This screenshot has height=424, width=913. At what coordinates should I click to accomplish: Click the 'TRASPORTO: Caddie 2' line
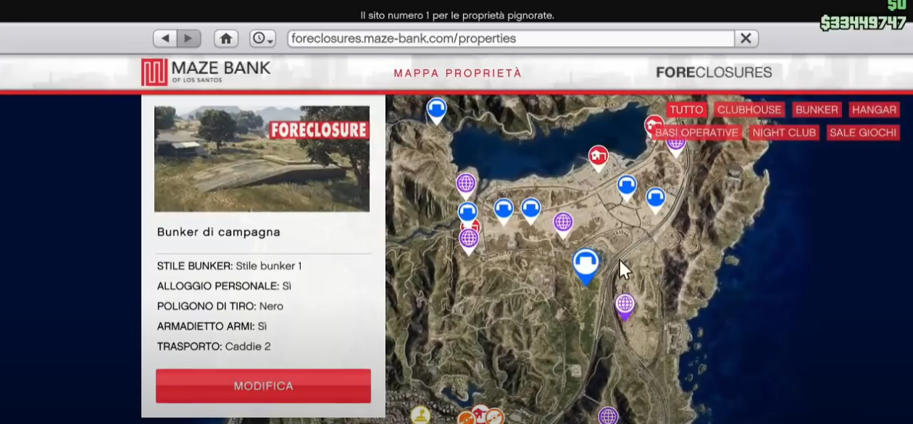click(x=214, y=347)
